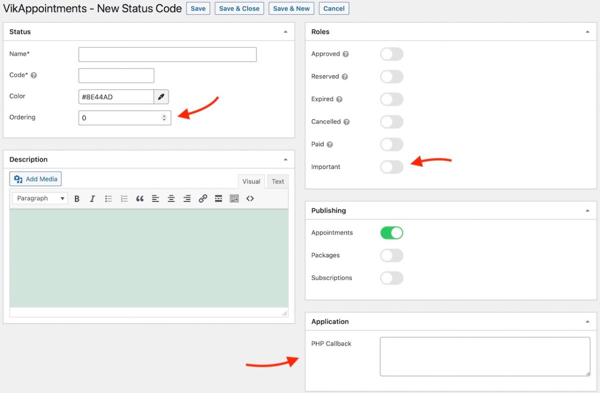Click the Ordering field stepper arrows
Image resolution: width=600 pixels, height=393 pixels.
[x=164, y=118]
